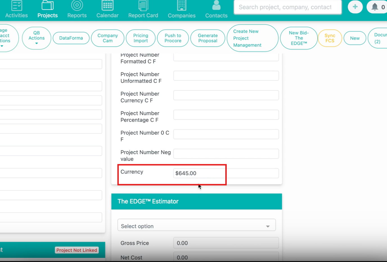Open Companies building icon
387x262 pixels.
point(181,6)
